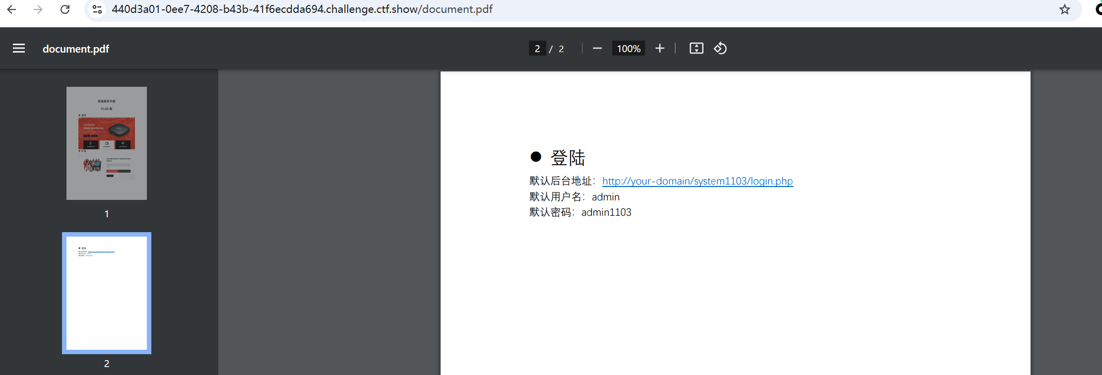
Task: Click the Fit to page icon
Action: pyautogui.click(x=696, y=49)
